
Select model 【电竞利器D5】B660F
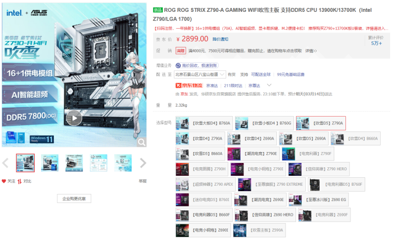pyautogui.click(x=204, y=215)
